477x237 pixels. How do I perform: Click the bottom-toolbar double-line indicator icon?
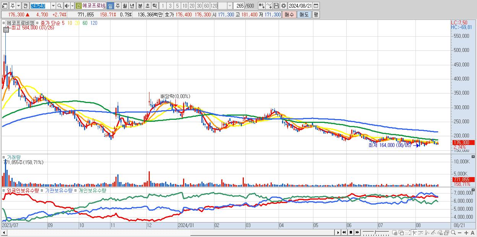(x=421, y=232)
